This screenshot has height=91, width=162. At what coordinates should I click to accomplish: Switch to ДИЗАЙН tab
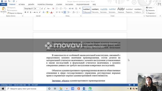(x=31, y=5)
